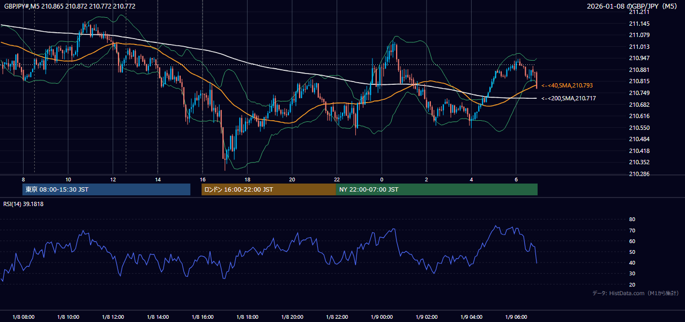Image resolution: width=685 pixels, height=322 pixels.
Task: Select the ロンドン 16:00-22:00 JST session bar
Action: pyautogui.click(x=269, y=189)
